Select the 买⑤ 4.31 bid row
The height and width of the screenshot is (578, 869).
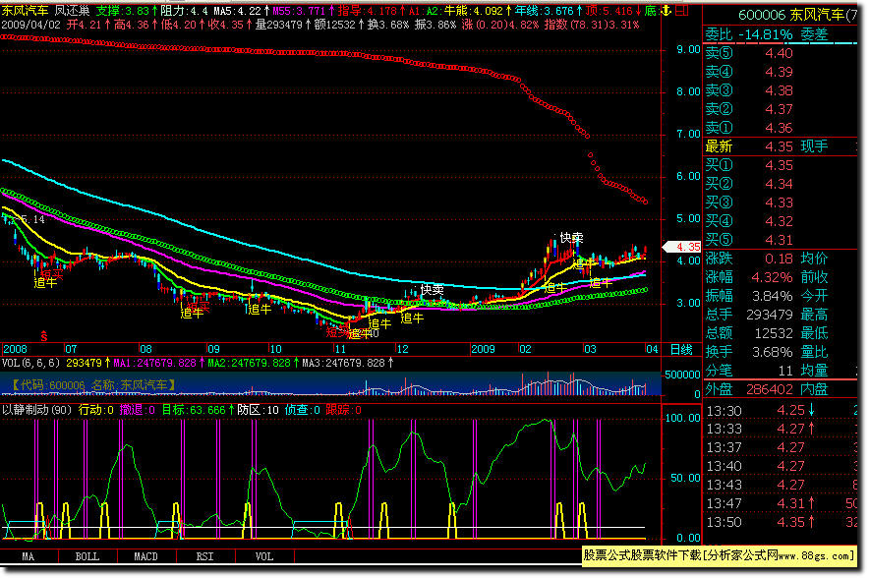(781, 240)
